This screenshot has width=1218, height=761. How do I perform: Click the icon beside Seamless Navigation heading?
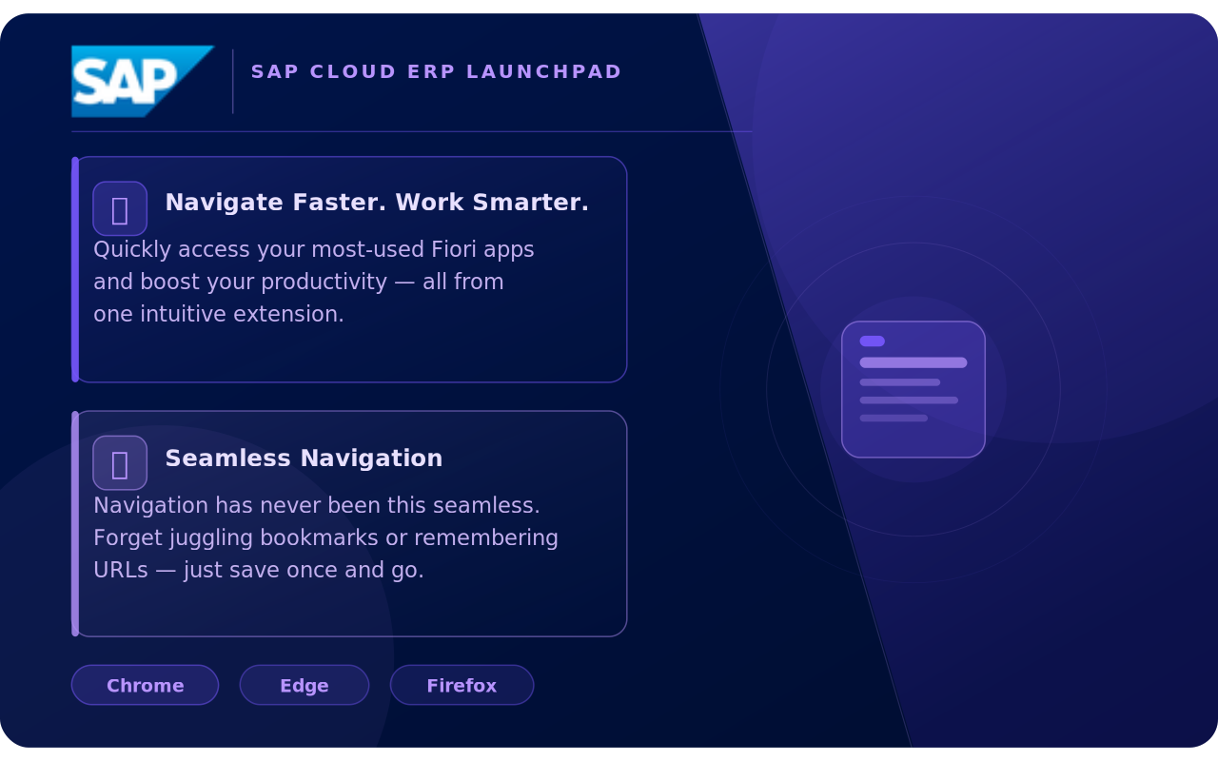[x=120, y=463]
